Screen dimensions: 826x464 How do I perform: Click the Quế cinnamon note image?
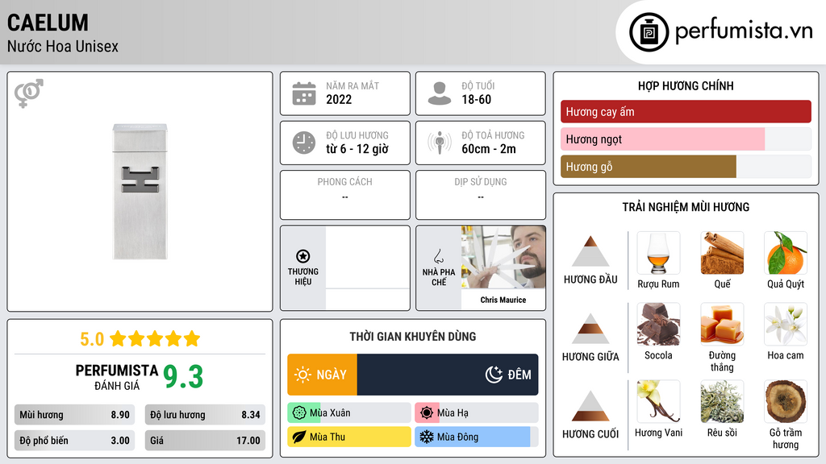[722, 253]
